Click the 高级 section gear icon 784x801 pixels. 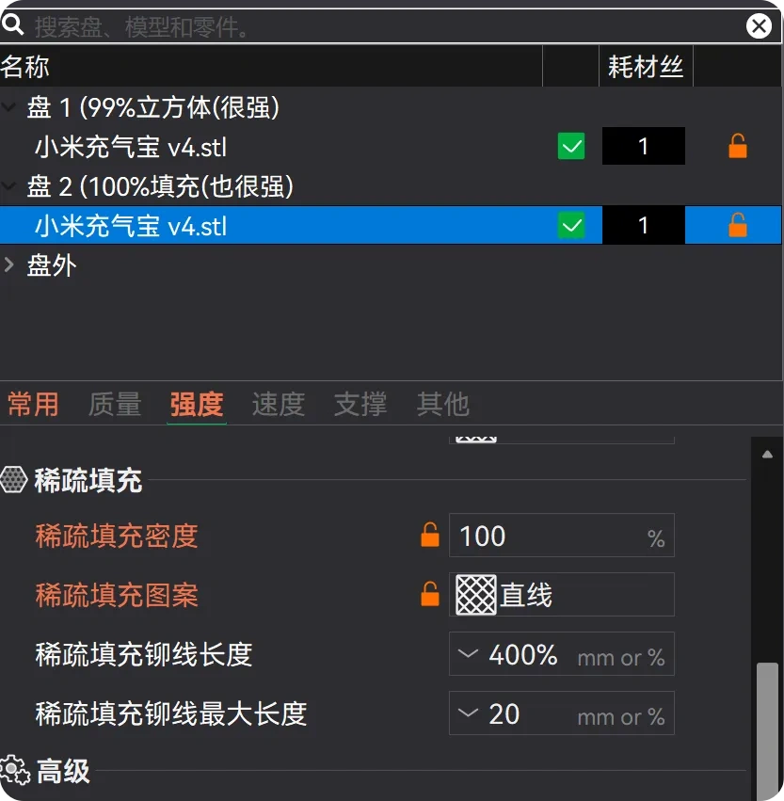[x=14, y=770]
